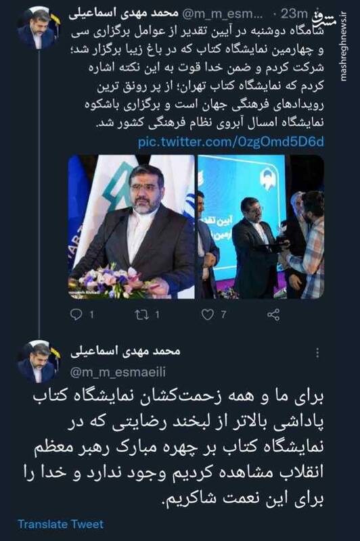Click the reply speech bubble icon
Screen dimensions: 360x541
coord(76,314)
